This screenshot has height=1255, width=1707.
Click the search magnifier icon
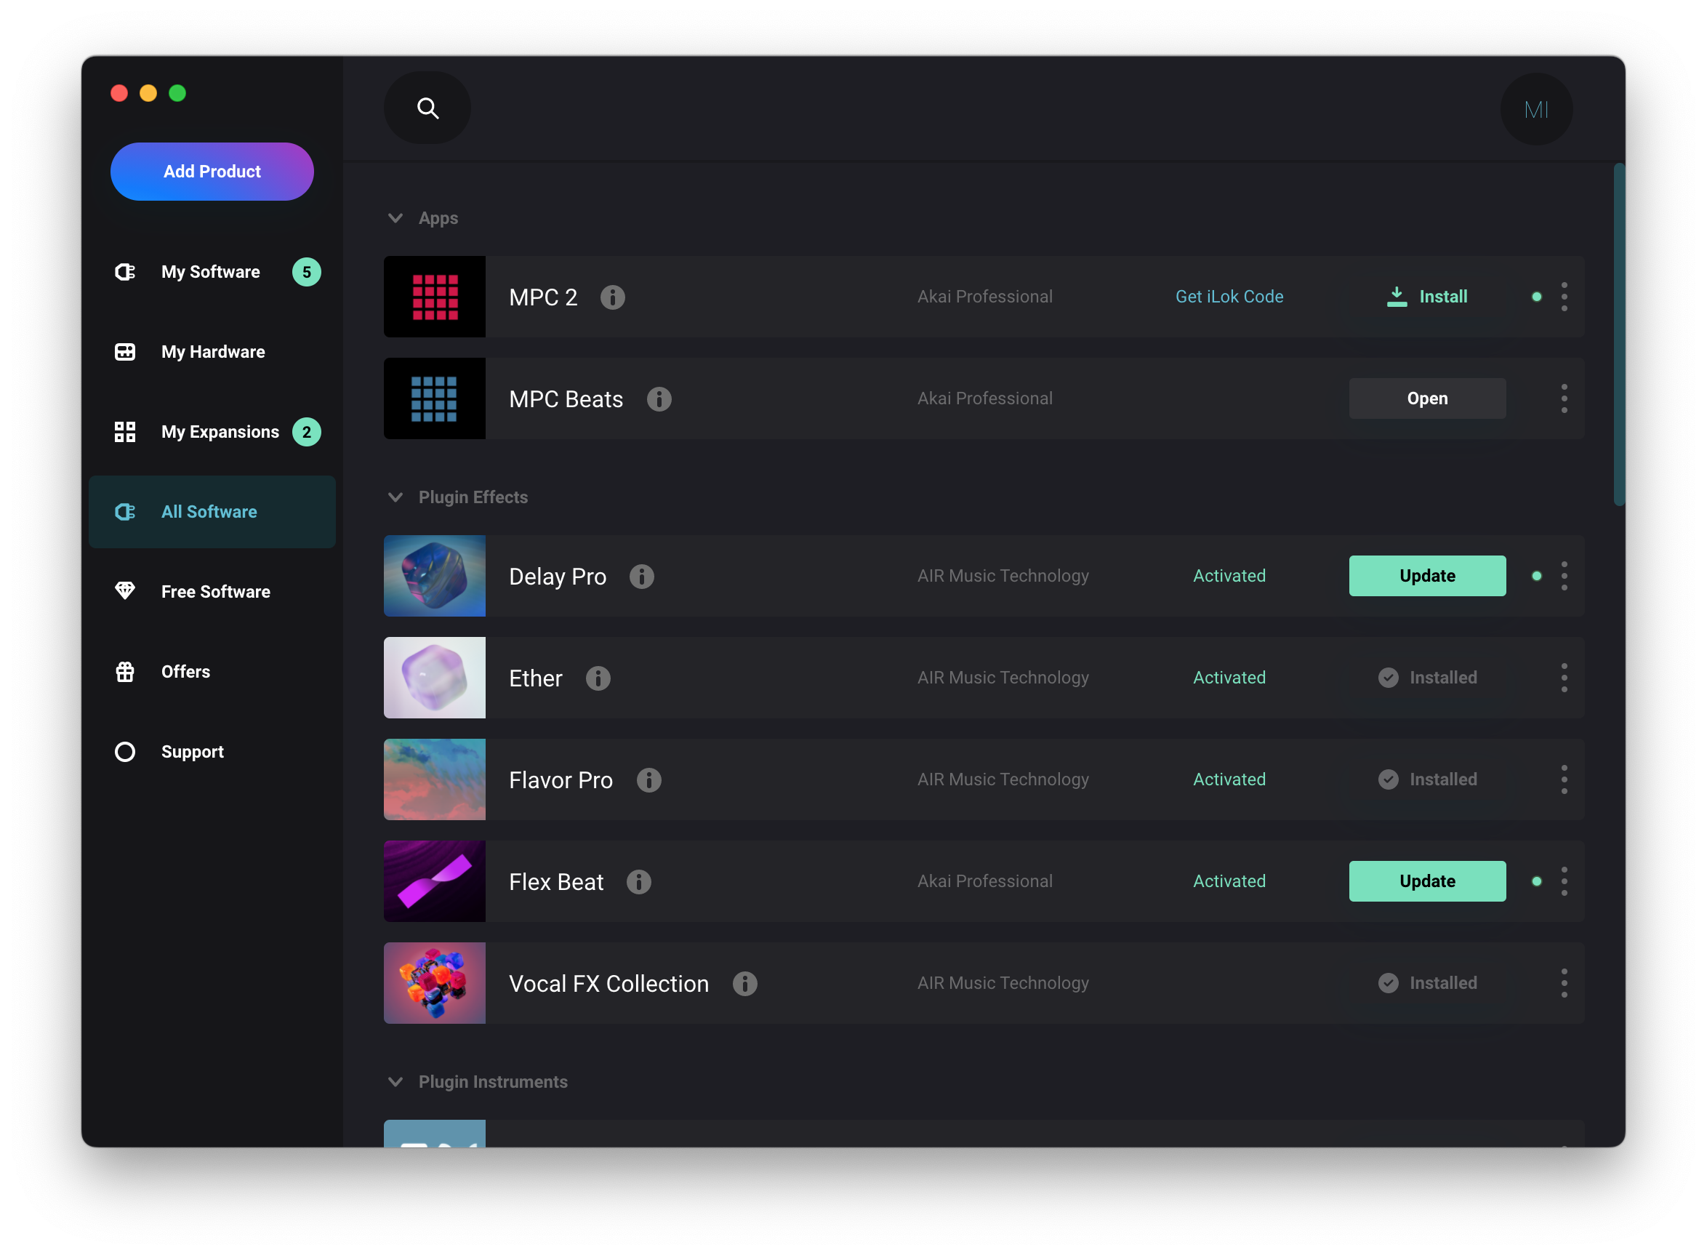(x=427, y=108)
